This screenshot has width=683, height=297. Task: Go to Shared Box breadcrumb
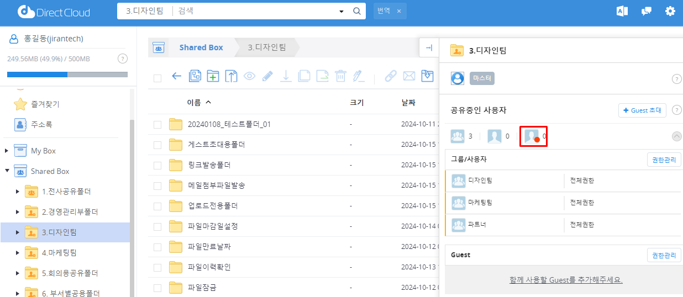201,47
